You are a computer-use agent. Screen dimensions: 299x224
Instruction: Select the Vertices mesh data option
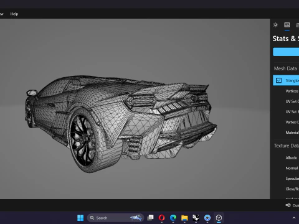coord(292,91)
